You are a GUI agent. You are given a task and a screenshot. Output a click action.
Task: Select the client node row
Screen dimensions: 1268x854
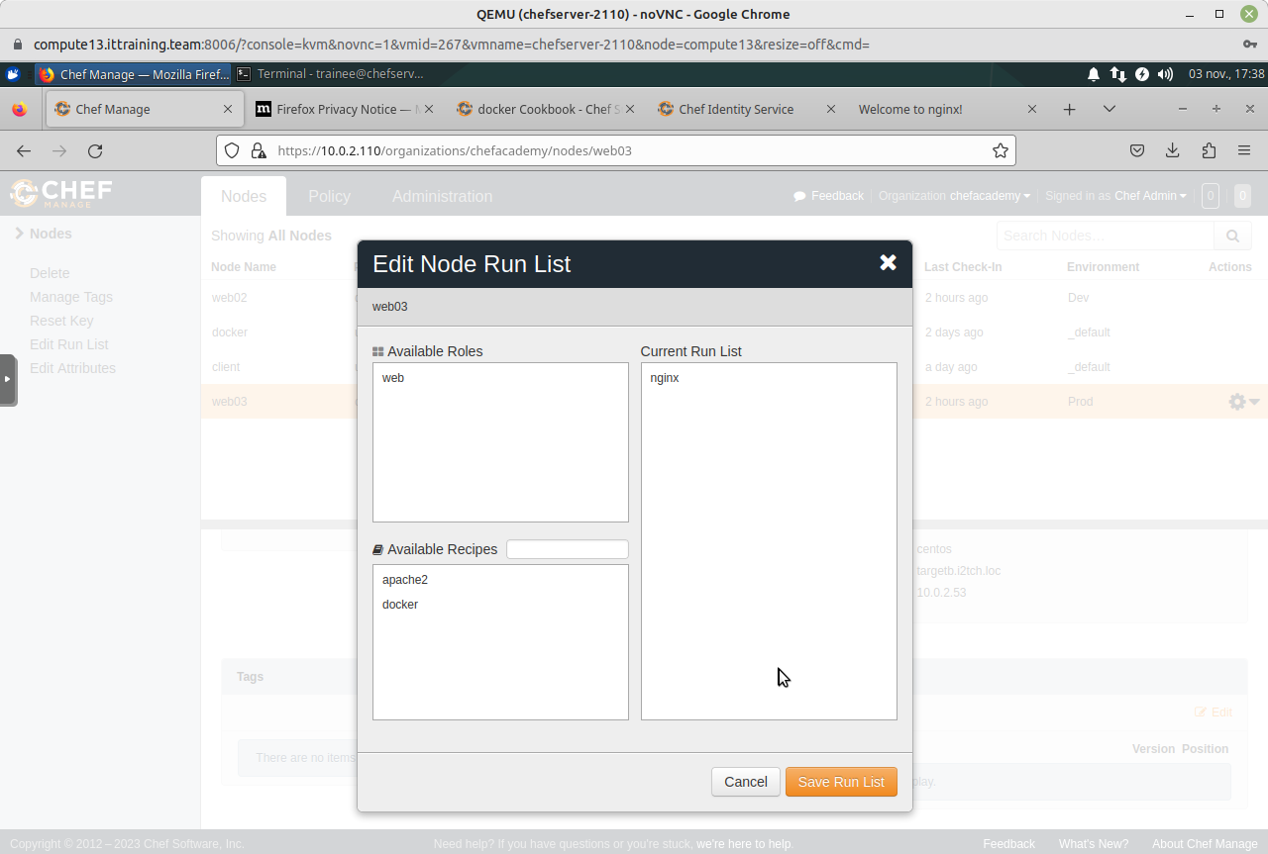click(734, 367)
